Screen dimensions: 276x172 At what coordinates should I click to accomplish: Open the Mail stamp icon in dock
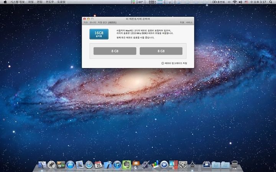coord(80,165)
